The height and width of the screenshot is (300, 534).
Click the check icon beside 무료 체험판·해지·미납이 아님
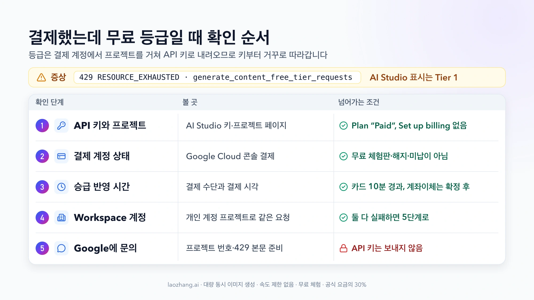[343, 156]
